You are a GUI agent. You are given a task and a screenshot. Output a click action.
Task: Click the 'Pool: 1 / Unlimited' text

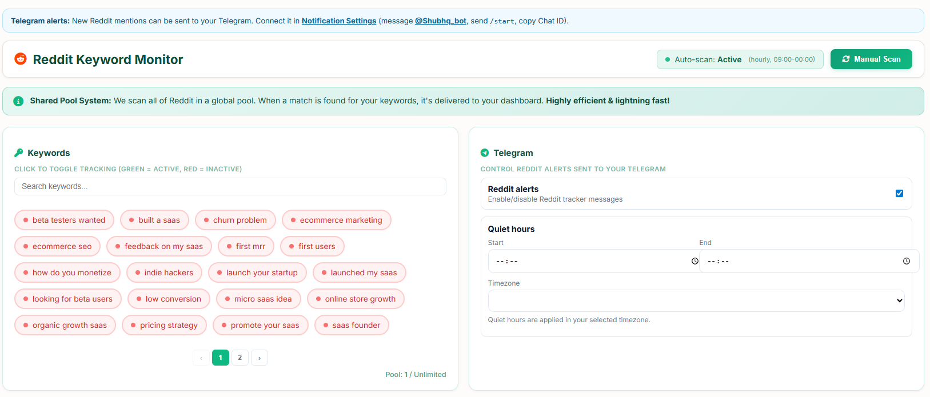[x=416, y=375]
